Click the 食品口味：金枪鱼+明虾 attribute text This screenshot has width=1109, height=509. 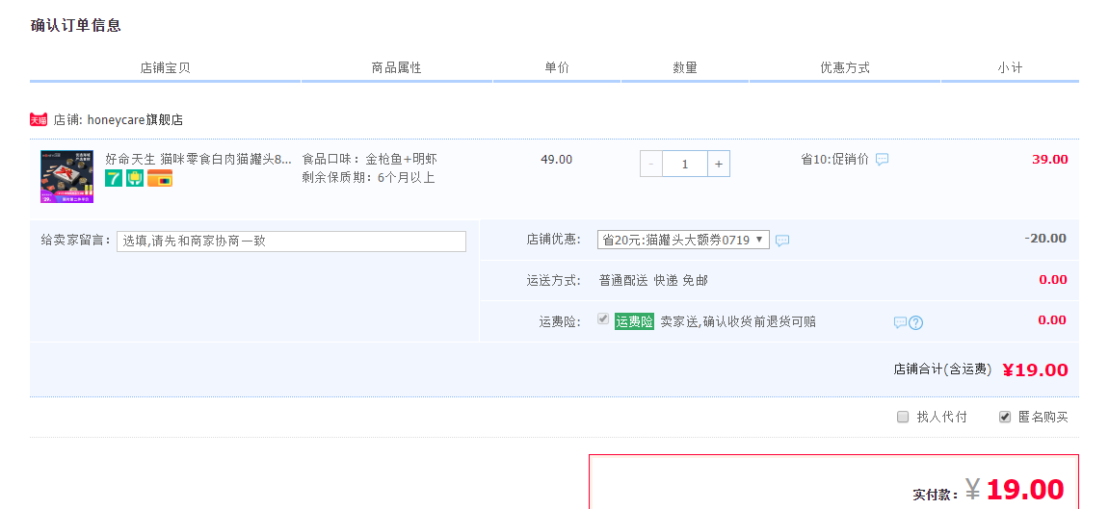pos(369,160)
